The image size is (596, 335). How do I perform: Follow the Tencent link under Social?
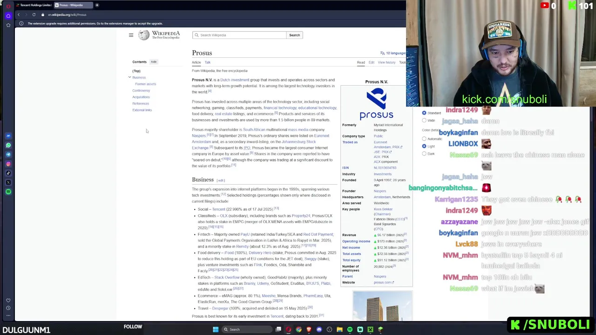pos(218,209)
